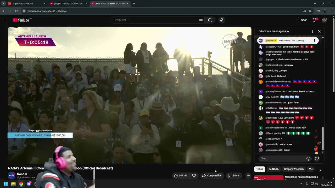Open the live chat options menu

click(312, 31)
